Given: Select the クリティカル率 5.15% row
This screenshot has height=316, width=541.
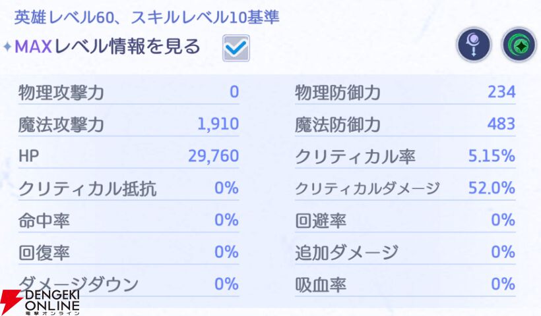Looking at the screenshot, I should [405, 156].
